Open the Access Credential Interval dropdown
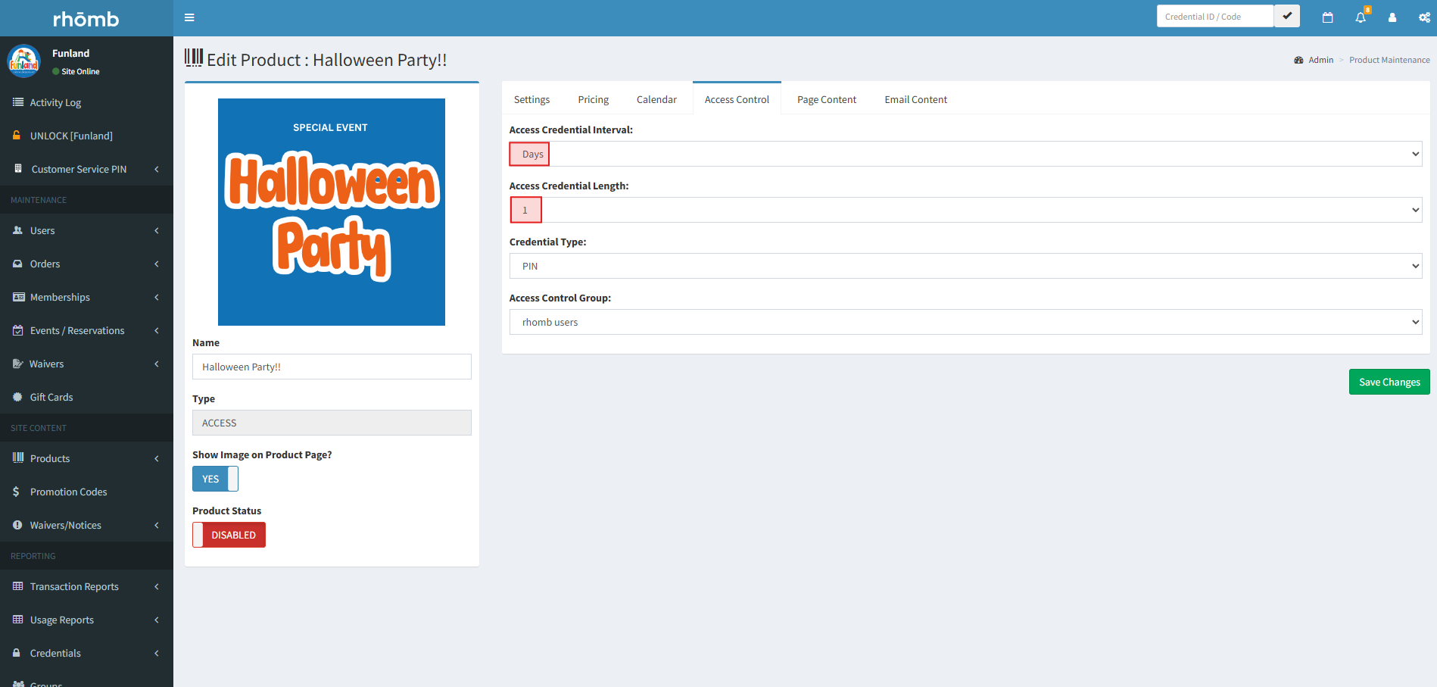This screenshot has width=1437, height=687. point(965,154)
